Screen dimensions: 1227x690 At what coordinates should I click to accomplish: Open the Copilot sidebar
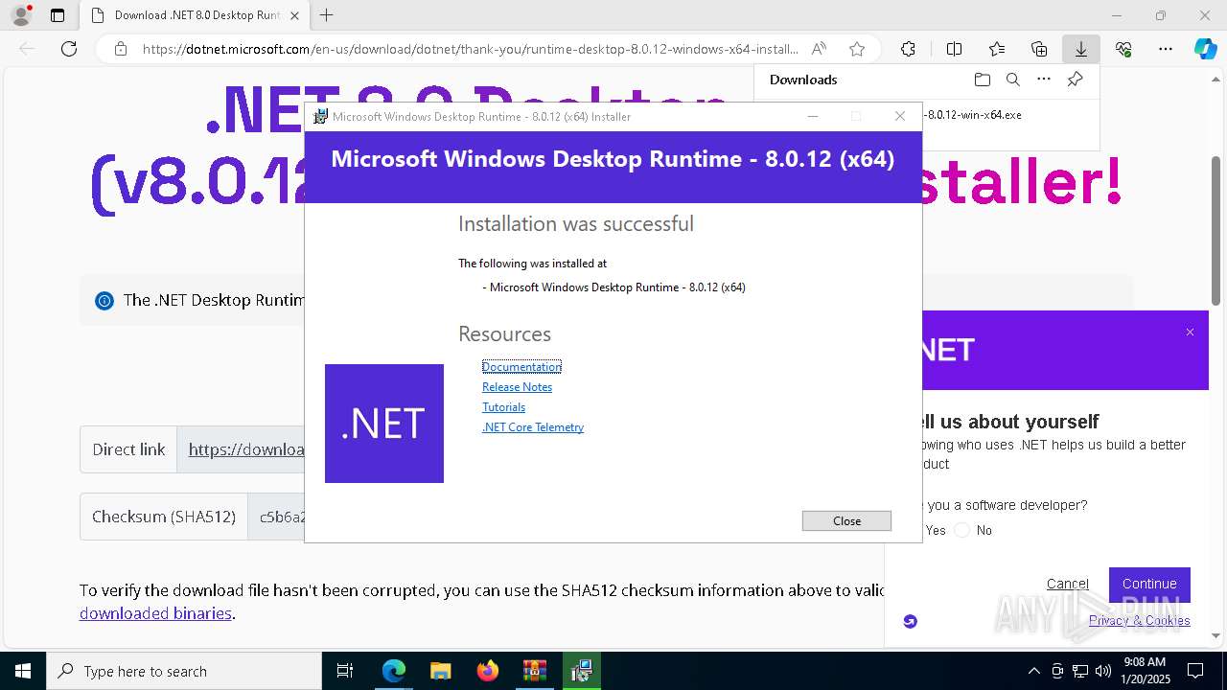point(1205,49)
